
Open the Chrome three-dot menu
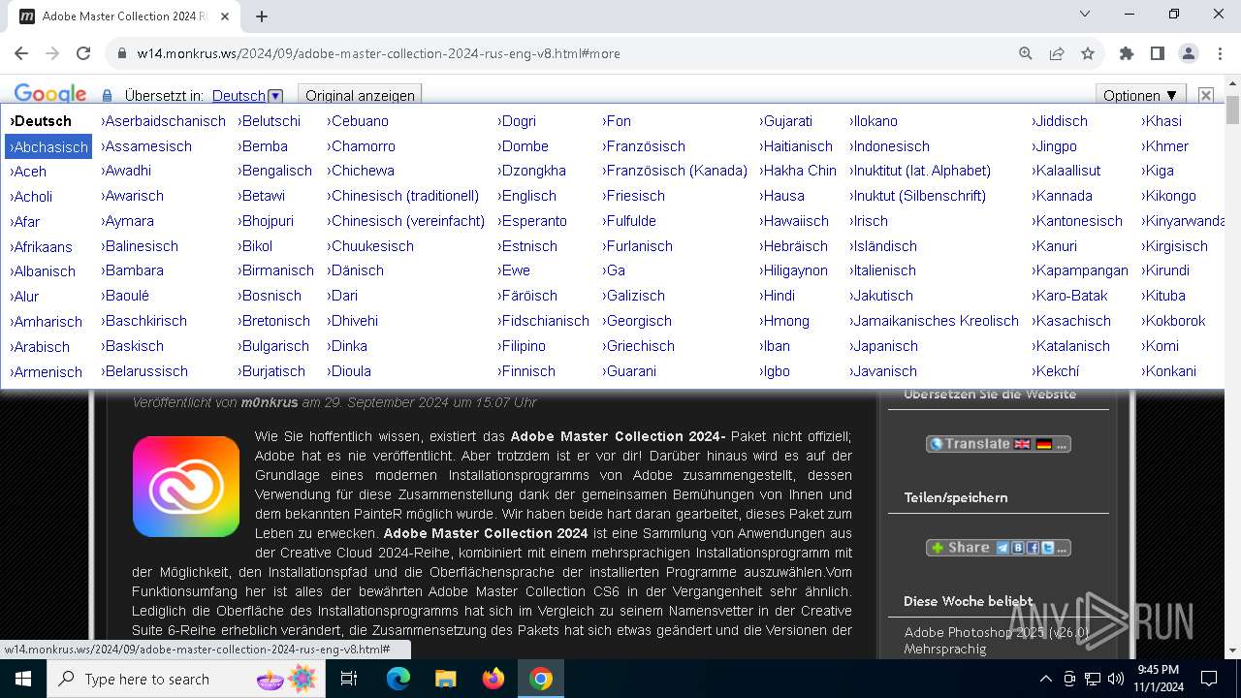pyautogui.click(x=1220, y=53)
